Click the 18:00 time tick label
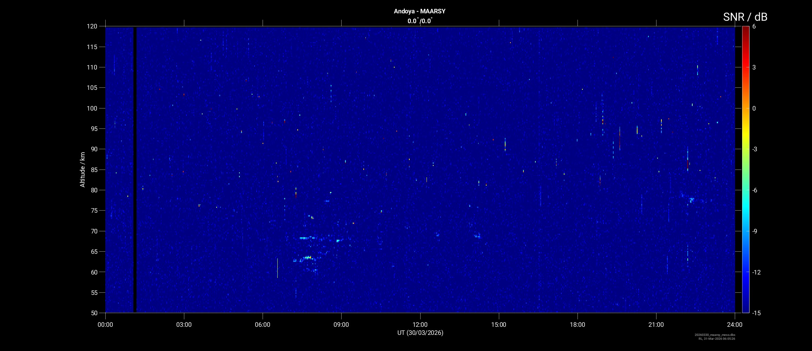This screenshot has width=812, height=351. point(577,325)
